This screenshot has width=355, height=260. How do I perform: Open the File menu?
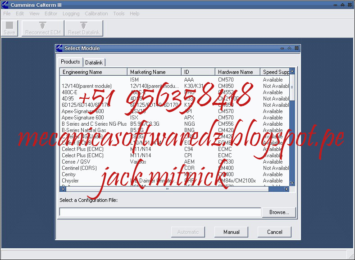point(7,14)
